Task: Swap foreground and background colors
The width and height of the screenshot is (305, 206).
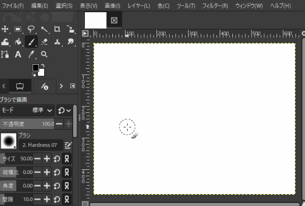Action: [x=43, y=66]
